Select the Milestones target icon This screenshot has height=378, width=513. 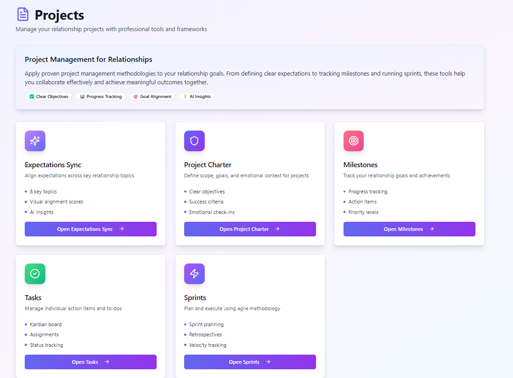(353, 141)
